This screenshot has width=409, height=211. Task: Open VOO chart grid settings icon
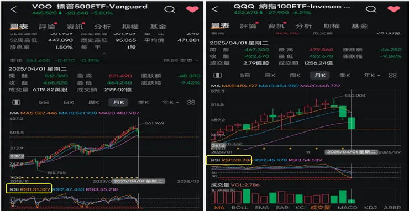[x=191, y=102]
